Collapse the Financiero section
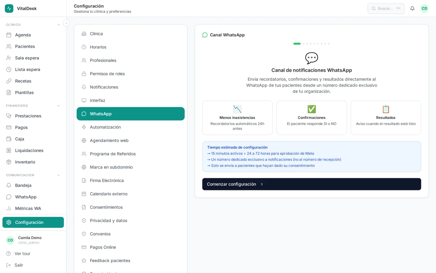The height and width of the screenshot is (273, 436). (x=58, y=106)
